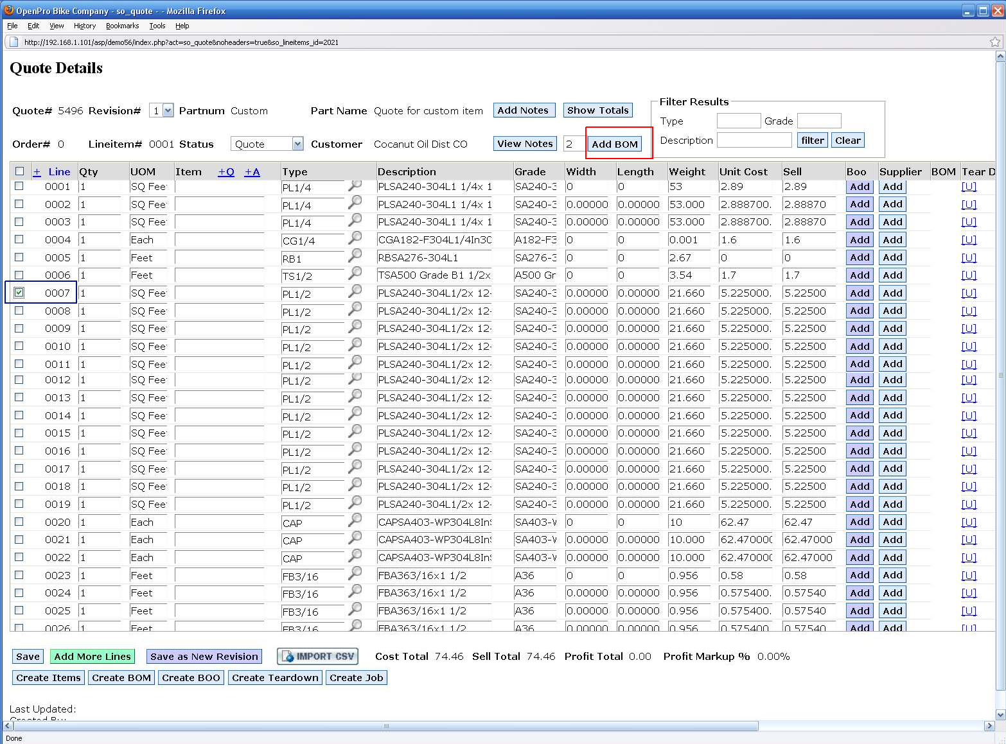Click the page icon beside the URL

[x=13, y=42]
